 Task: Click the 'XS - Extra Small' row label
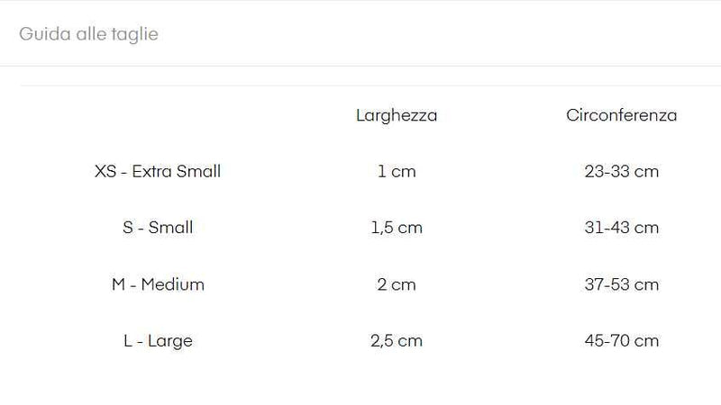point(158,171)
